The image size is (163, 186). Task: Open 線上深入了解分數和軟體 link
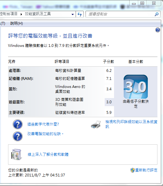point(48,154)
